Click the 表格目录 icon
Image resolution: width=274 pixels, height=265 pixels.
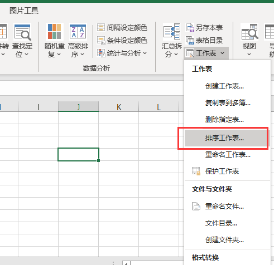190,40
